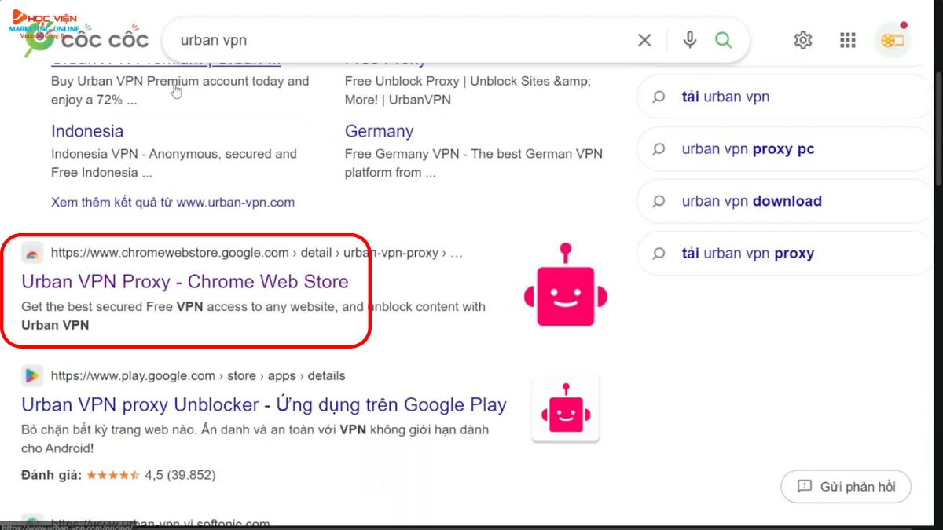The height and width of the screenshot is (530, 943).
Task: Click the 'Indonesia VPN - Anonymous, secured' snippet
Action: coord(174,163)
